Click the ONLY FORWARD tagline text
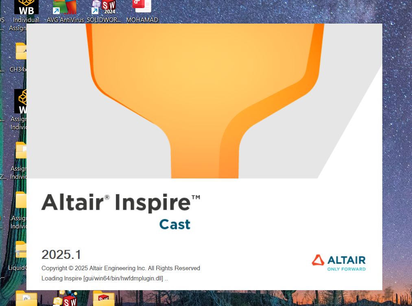Viewport: 412px width, 306px height. pyautogui.click(x=346, y=269)
